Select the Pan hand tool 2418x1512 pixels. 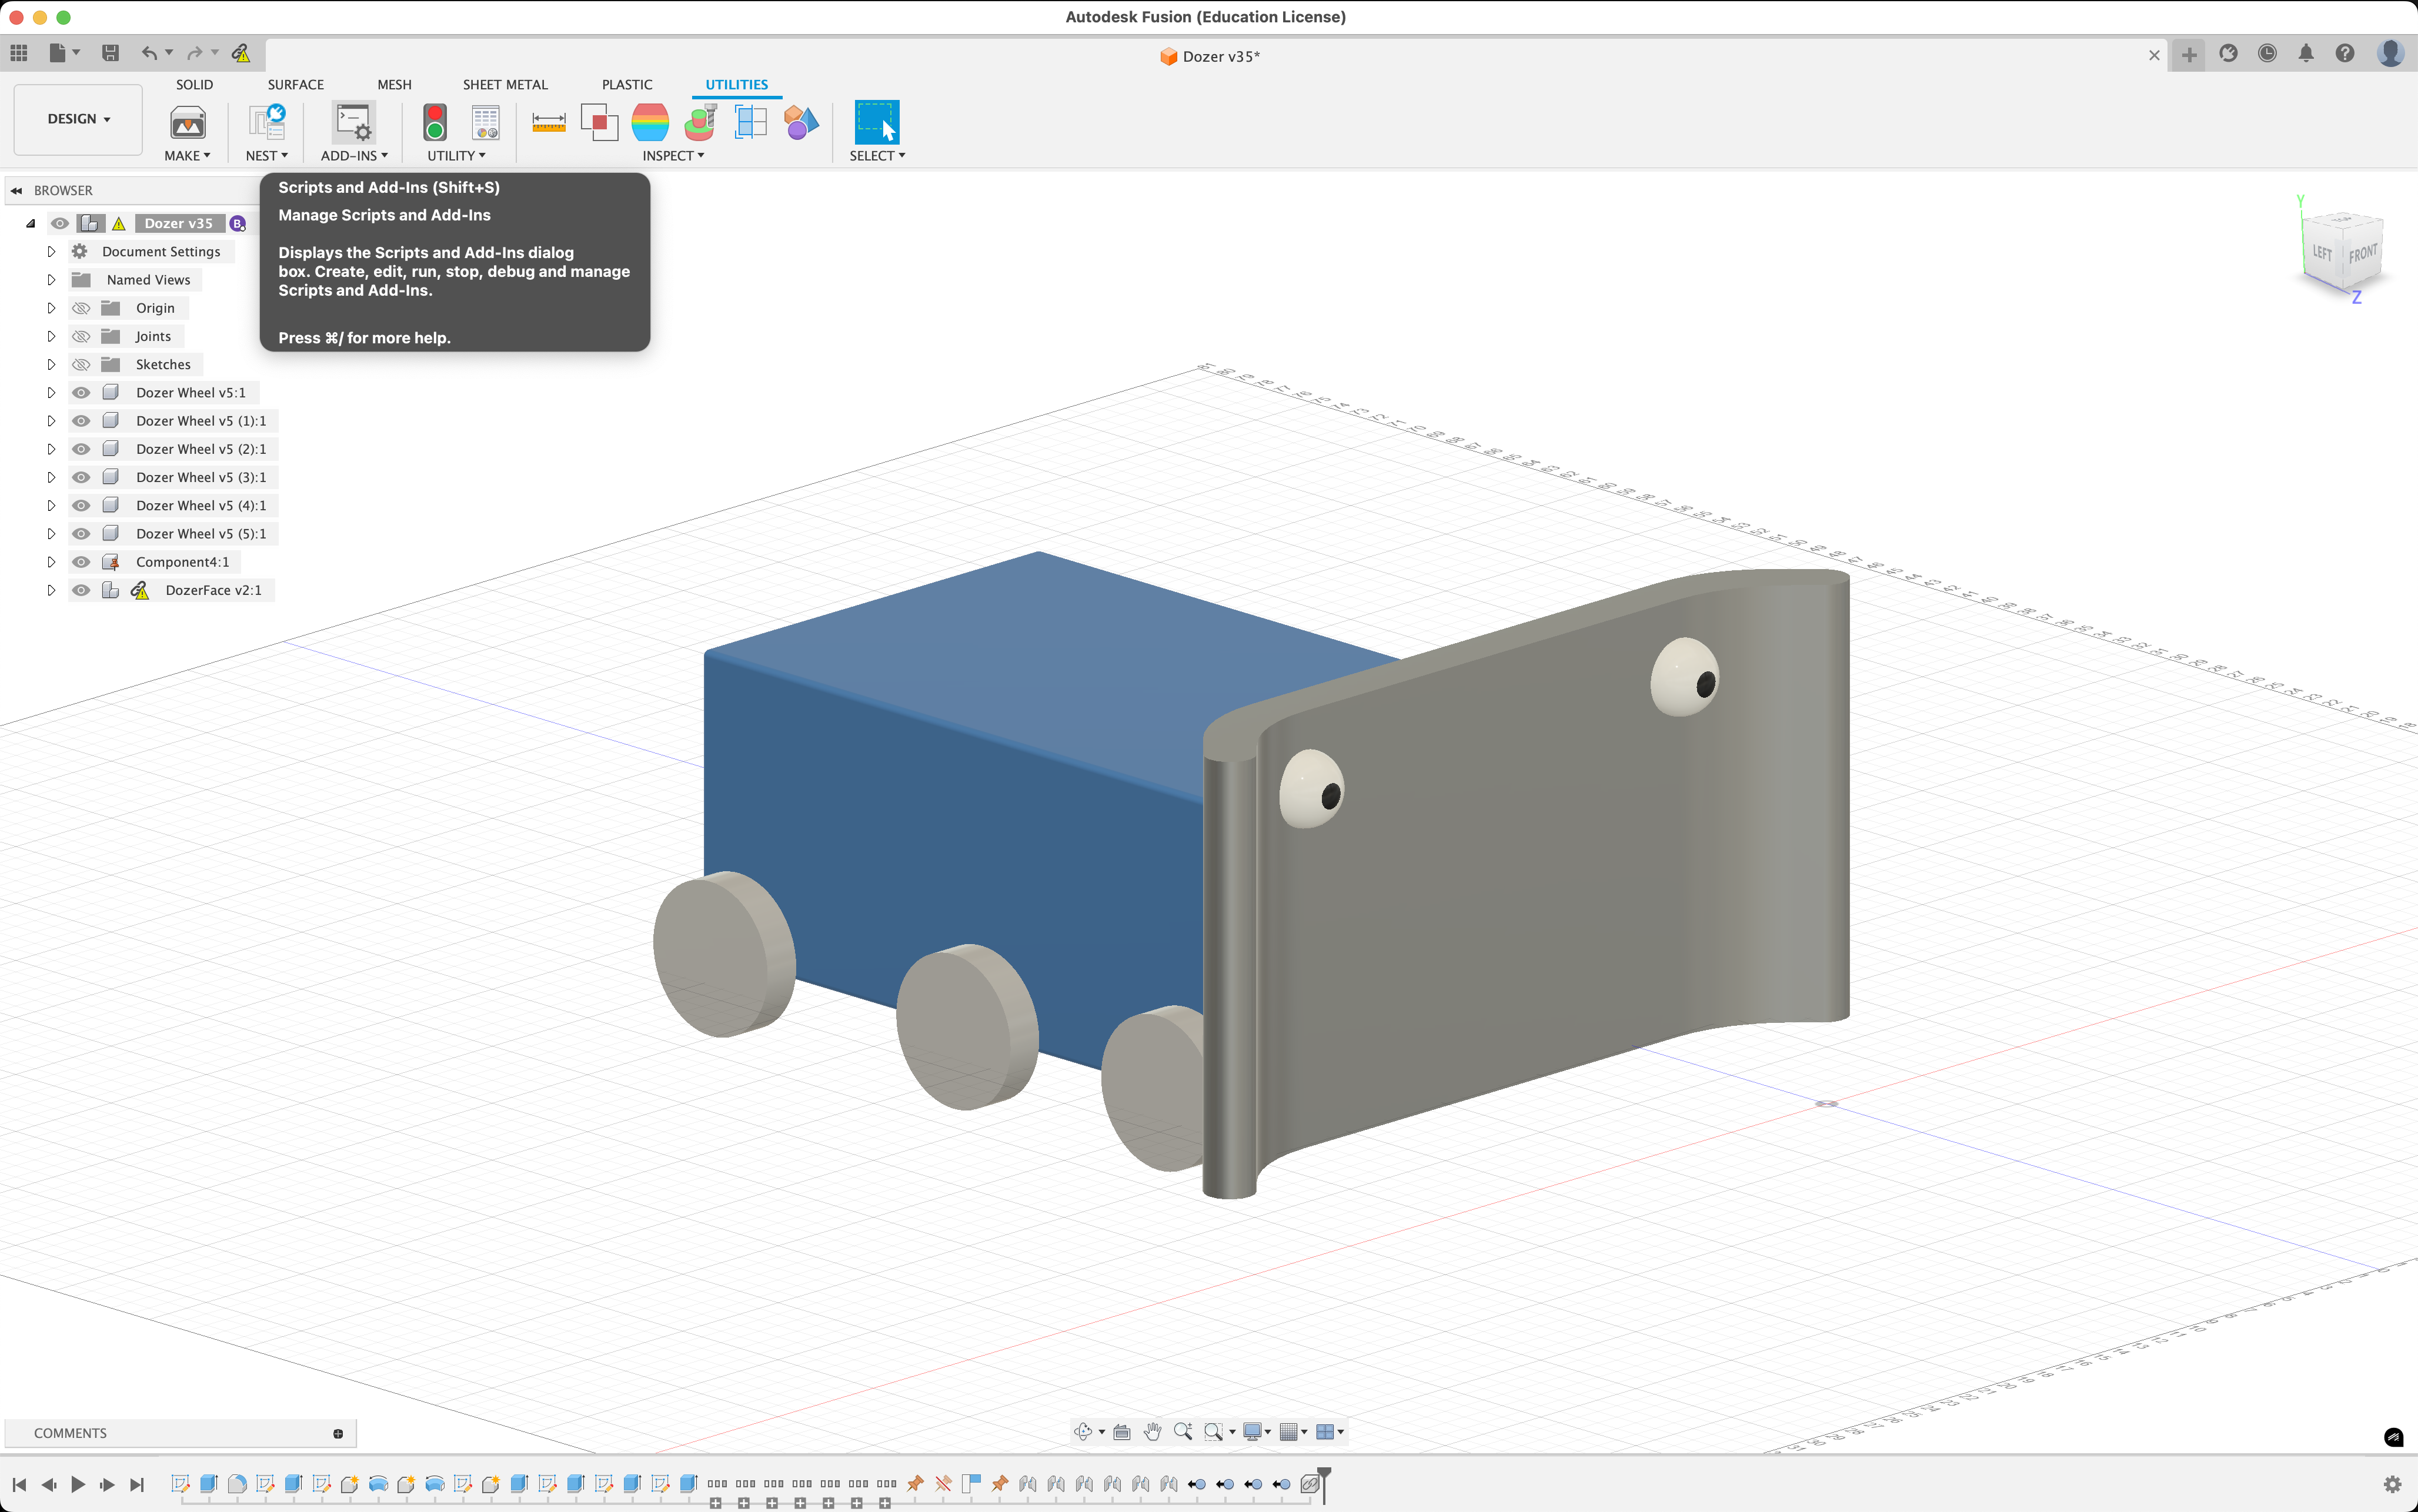[x=1152, y=1432]
